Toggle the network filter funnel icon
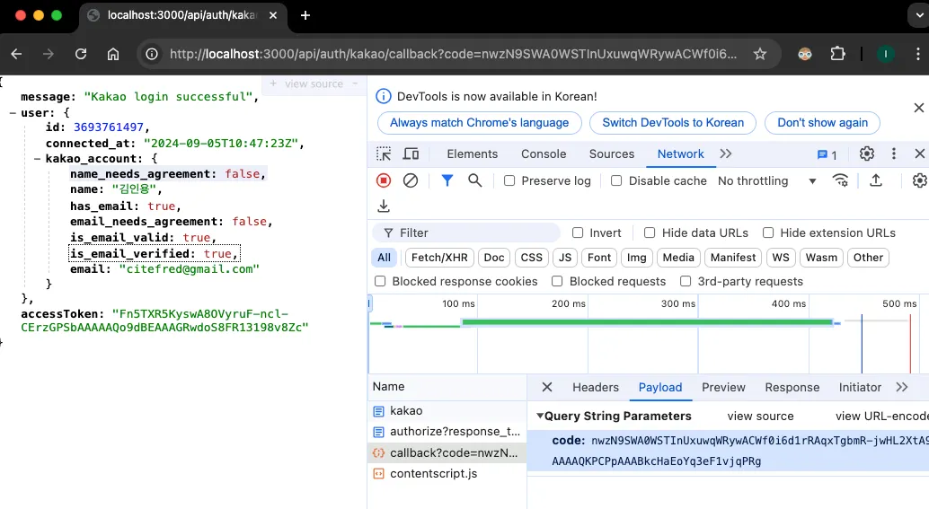 [447, 180]
